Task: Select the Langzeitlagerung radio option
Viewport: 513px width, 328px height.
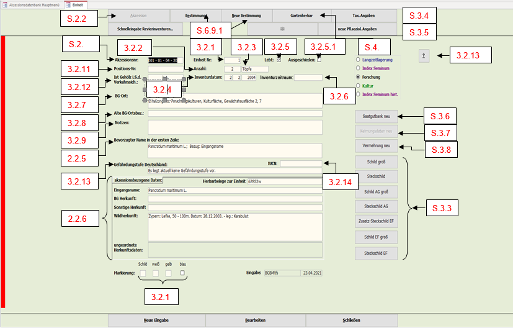Action: click(x=359, y=60)
